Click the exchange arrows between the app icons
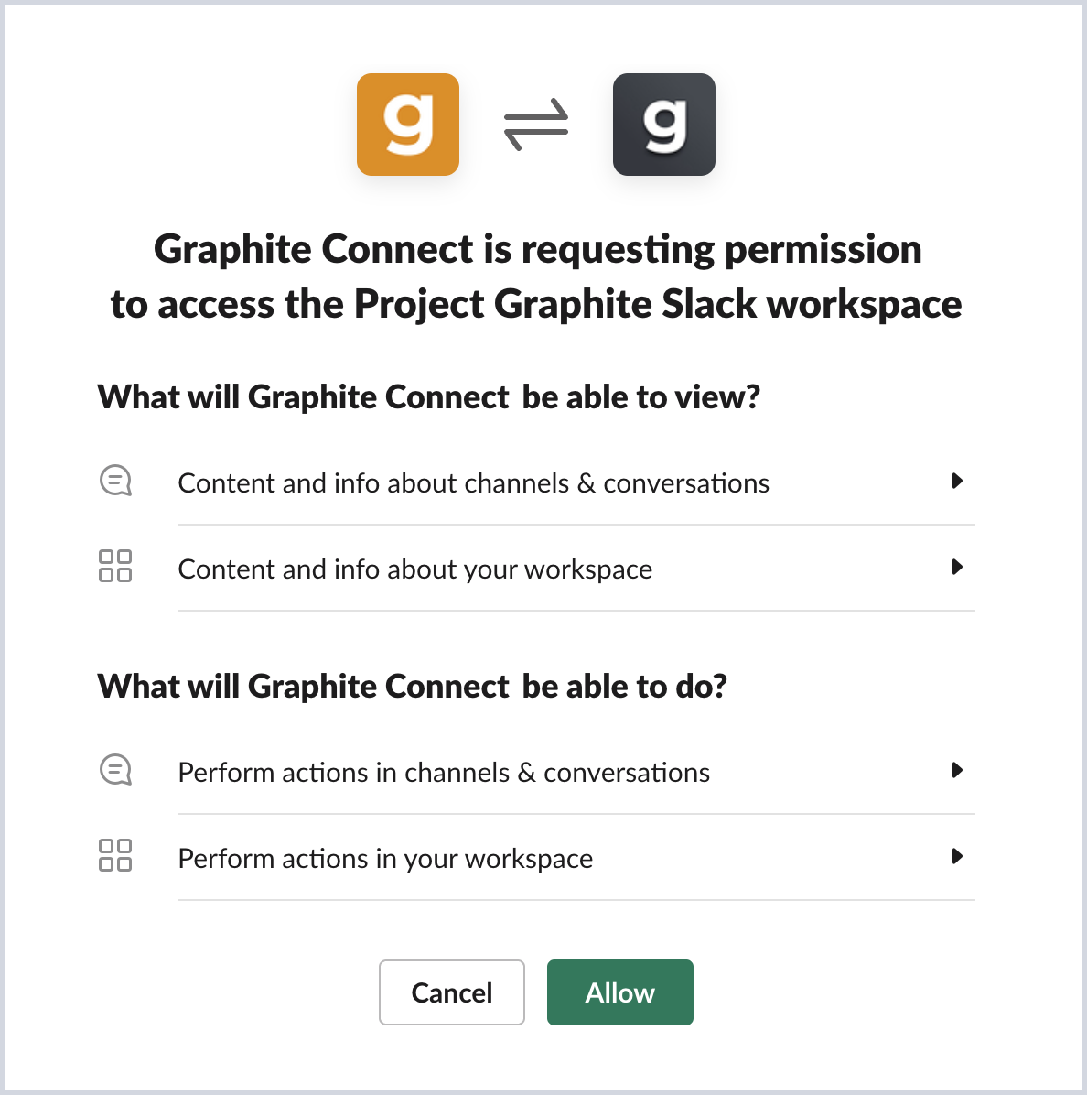 tap(536, 125)
